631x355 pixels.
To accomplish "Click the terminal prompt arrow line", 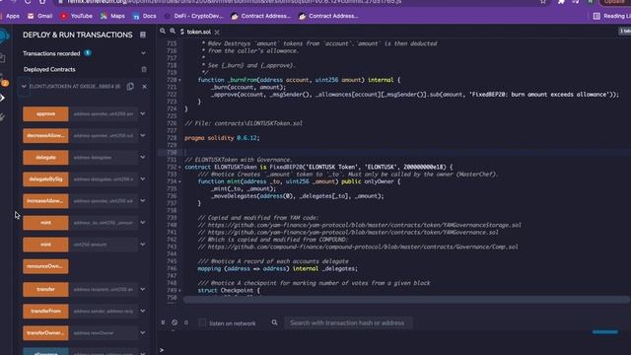I will tap(162, 350).
